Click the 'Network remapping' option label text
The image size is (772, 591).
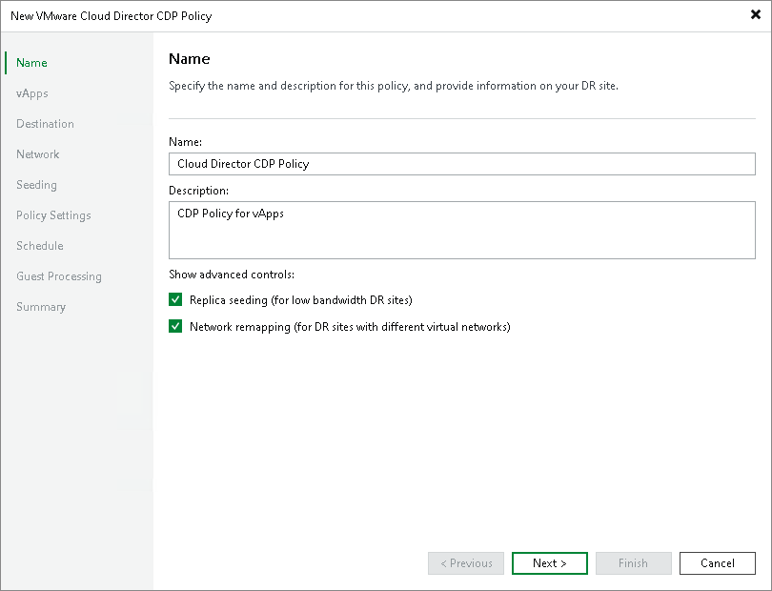coord(350,327)
